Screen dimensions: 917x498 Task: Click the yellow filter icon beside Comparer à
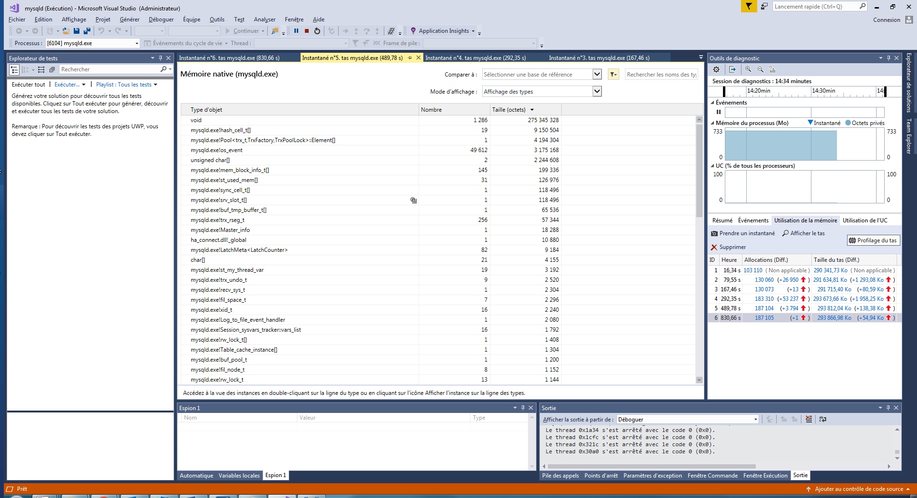(613, 75)
